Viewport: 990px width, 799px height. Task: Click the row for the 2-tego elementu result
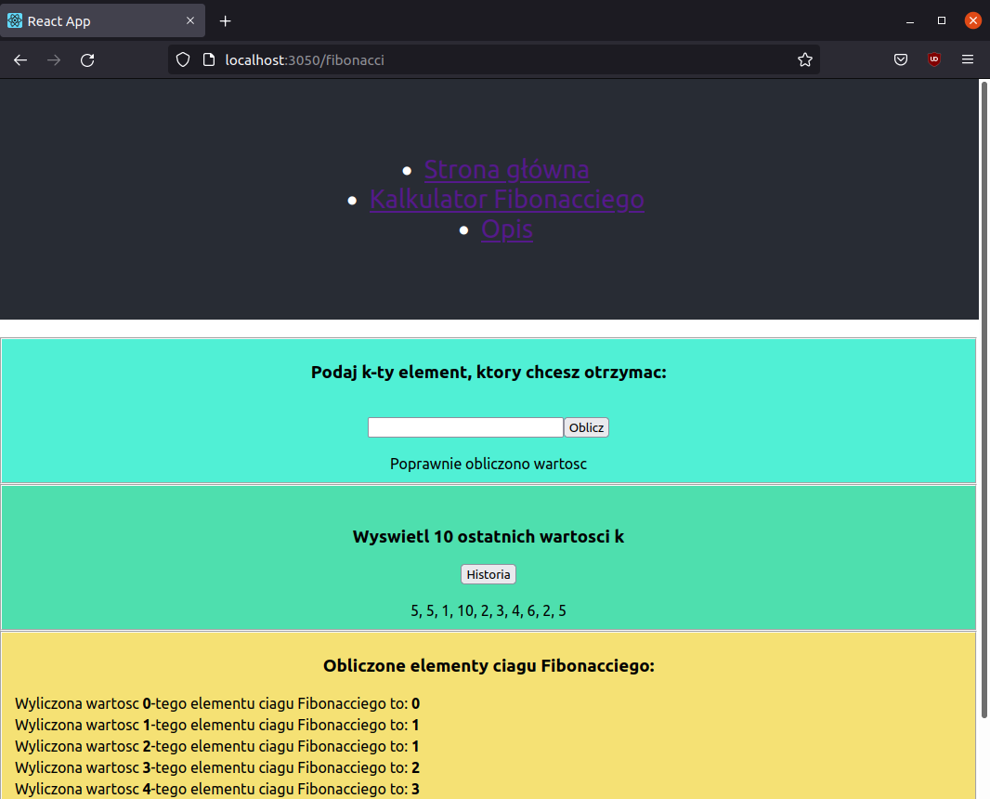click(x=217, y=747)
